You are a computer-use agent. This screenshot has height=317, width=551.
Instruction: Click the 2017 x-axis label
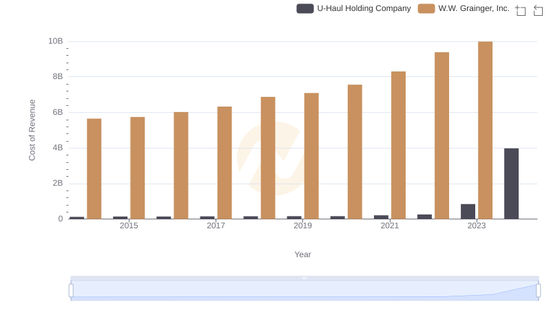(x=216, y=226)
